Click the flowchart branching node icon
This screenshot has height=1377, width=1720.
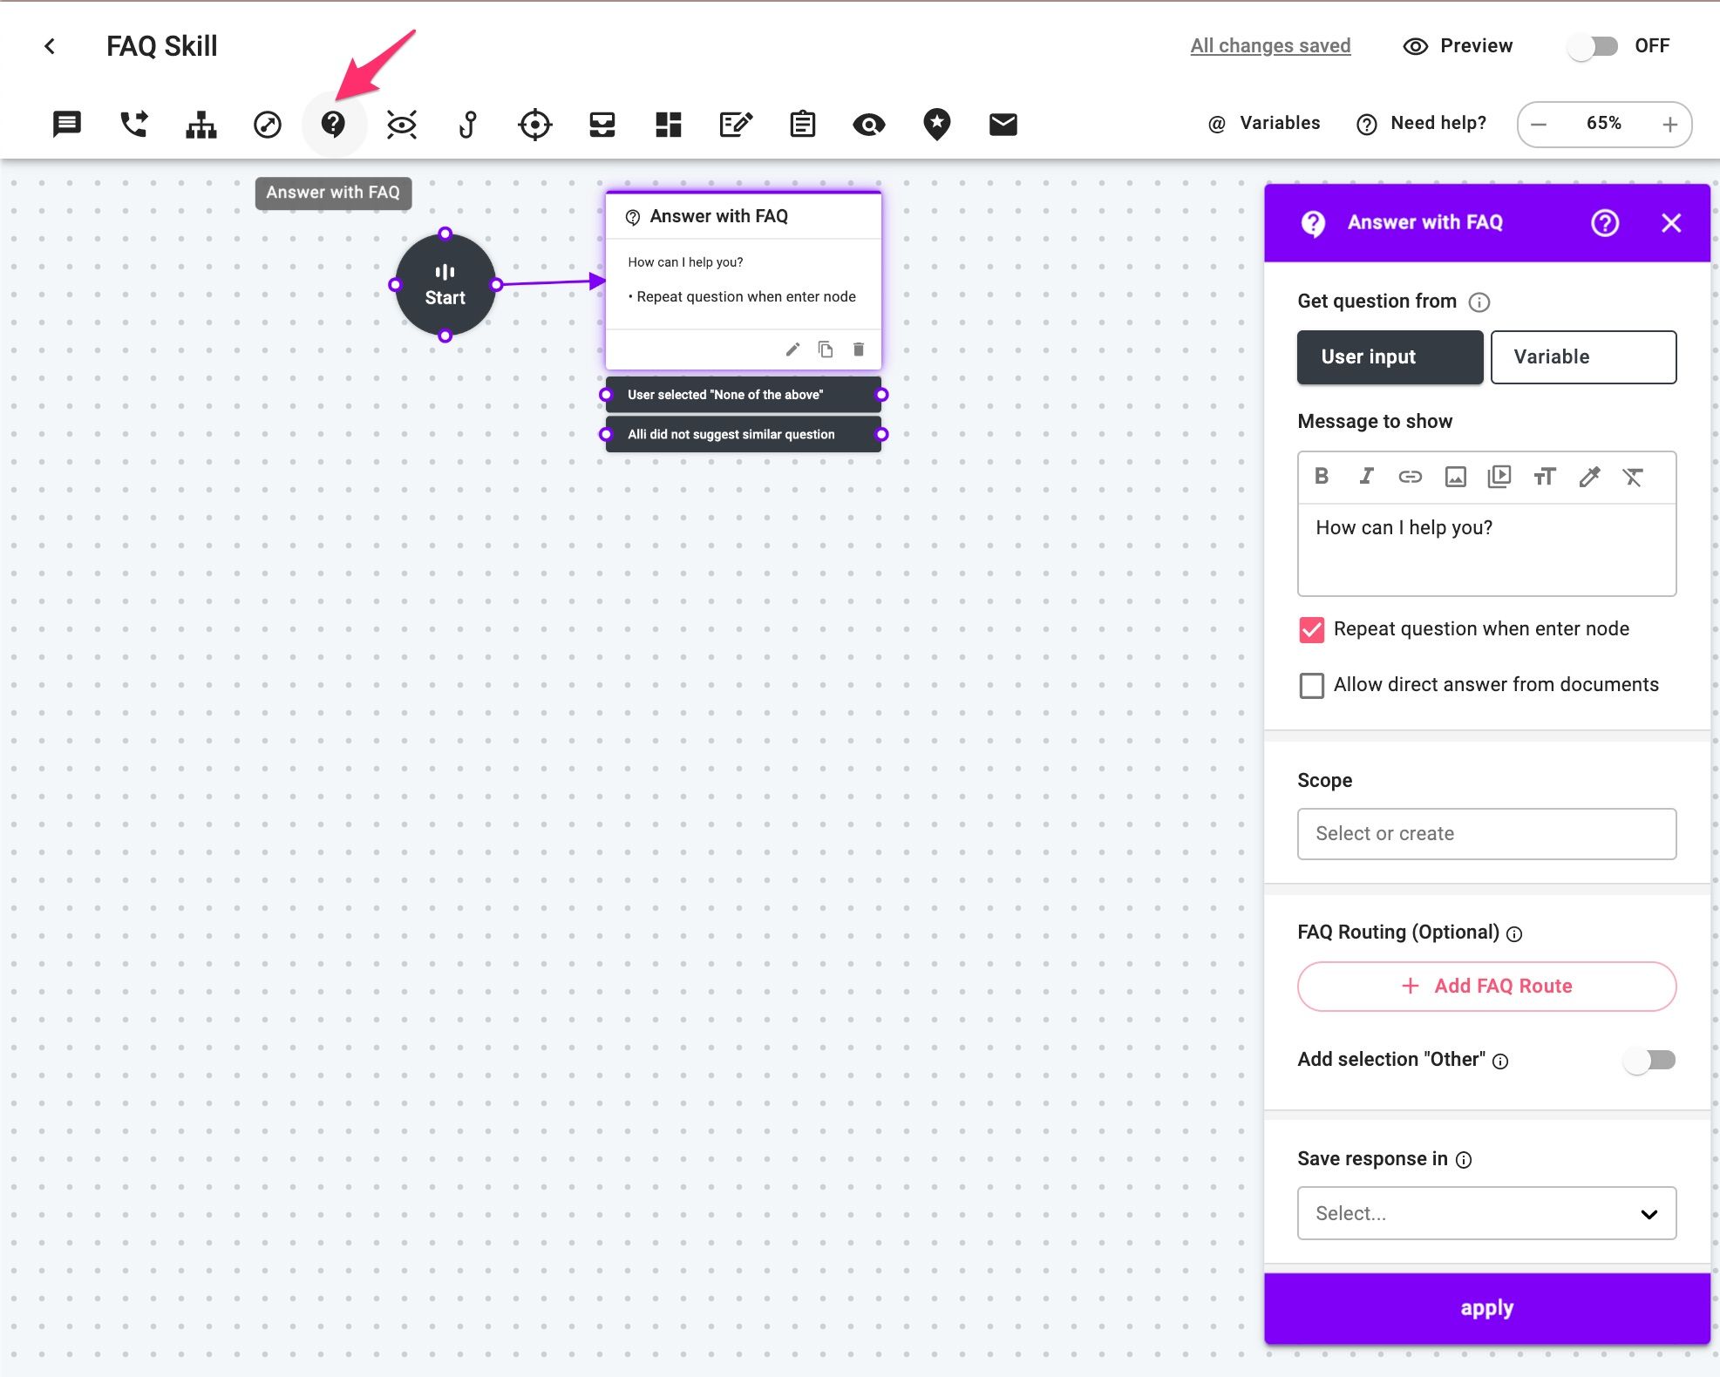click(201, 124)
